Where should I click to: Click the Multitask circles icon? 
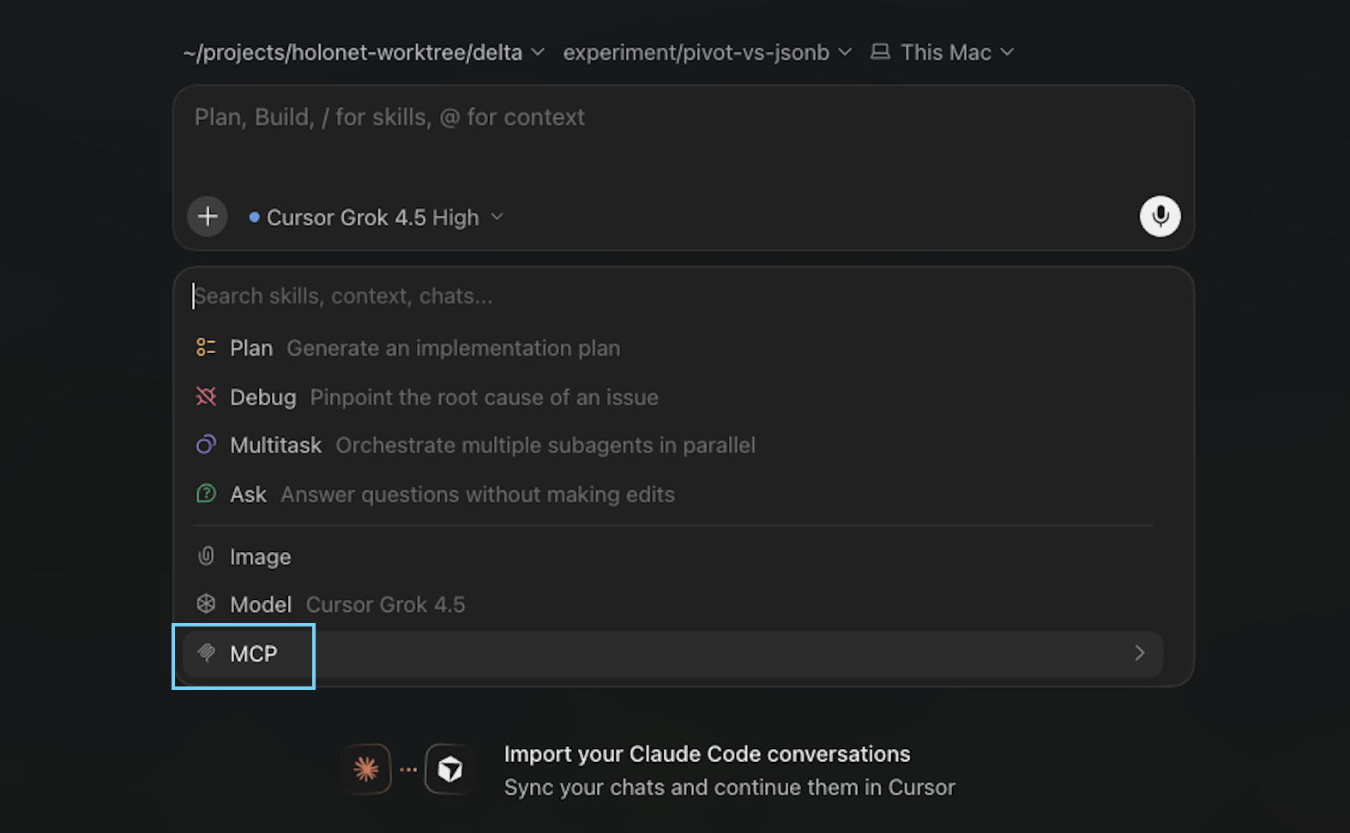point(206,445)
